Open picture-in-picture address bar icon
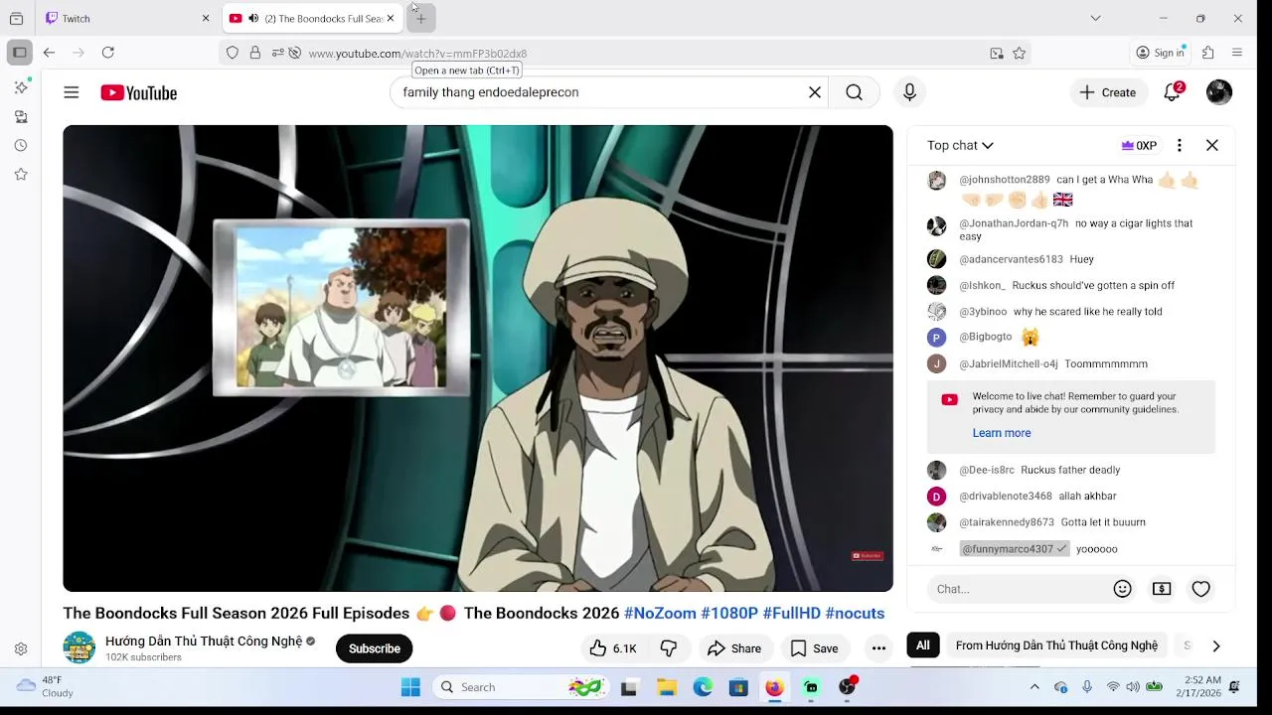1272x715 pixels. click(997, 54)
